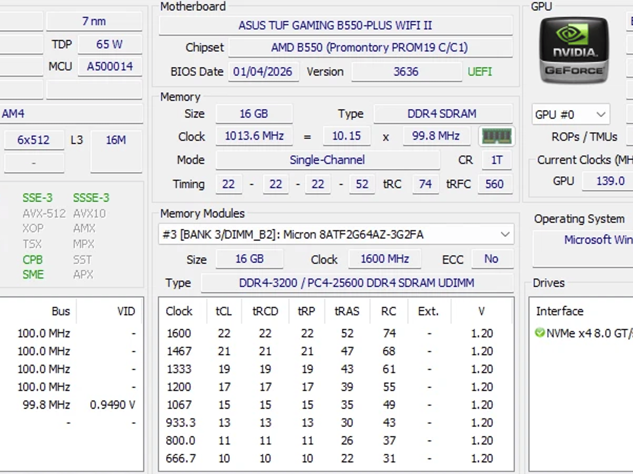Expand the GPU #0 dropdown

pos(571,114)
